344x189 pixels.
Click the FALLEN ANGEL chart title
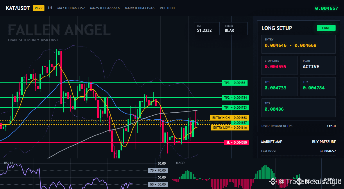tap(59, 30)
